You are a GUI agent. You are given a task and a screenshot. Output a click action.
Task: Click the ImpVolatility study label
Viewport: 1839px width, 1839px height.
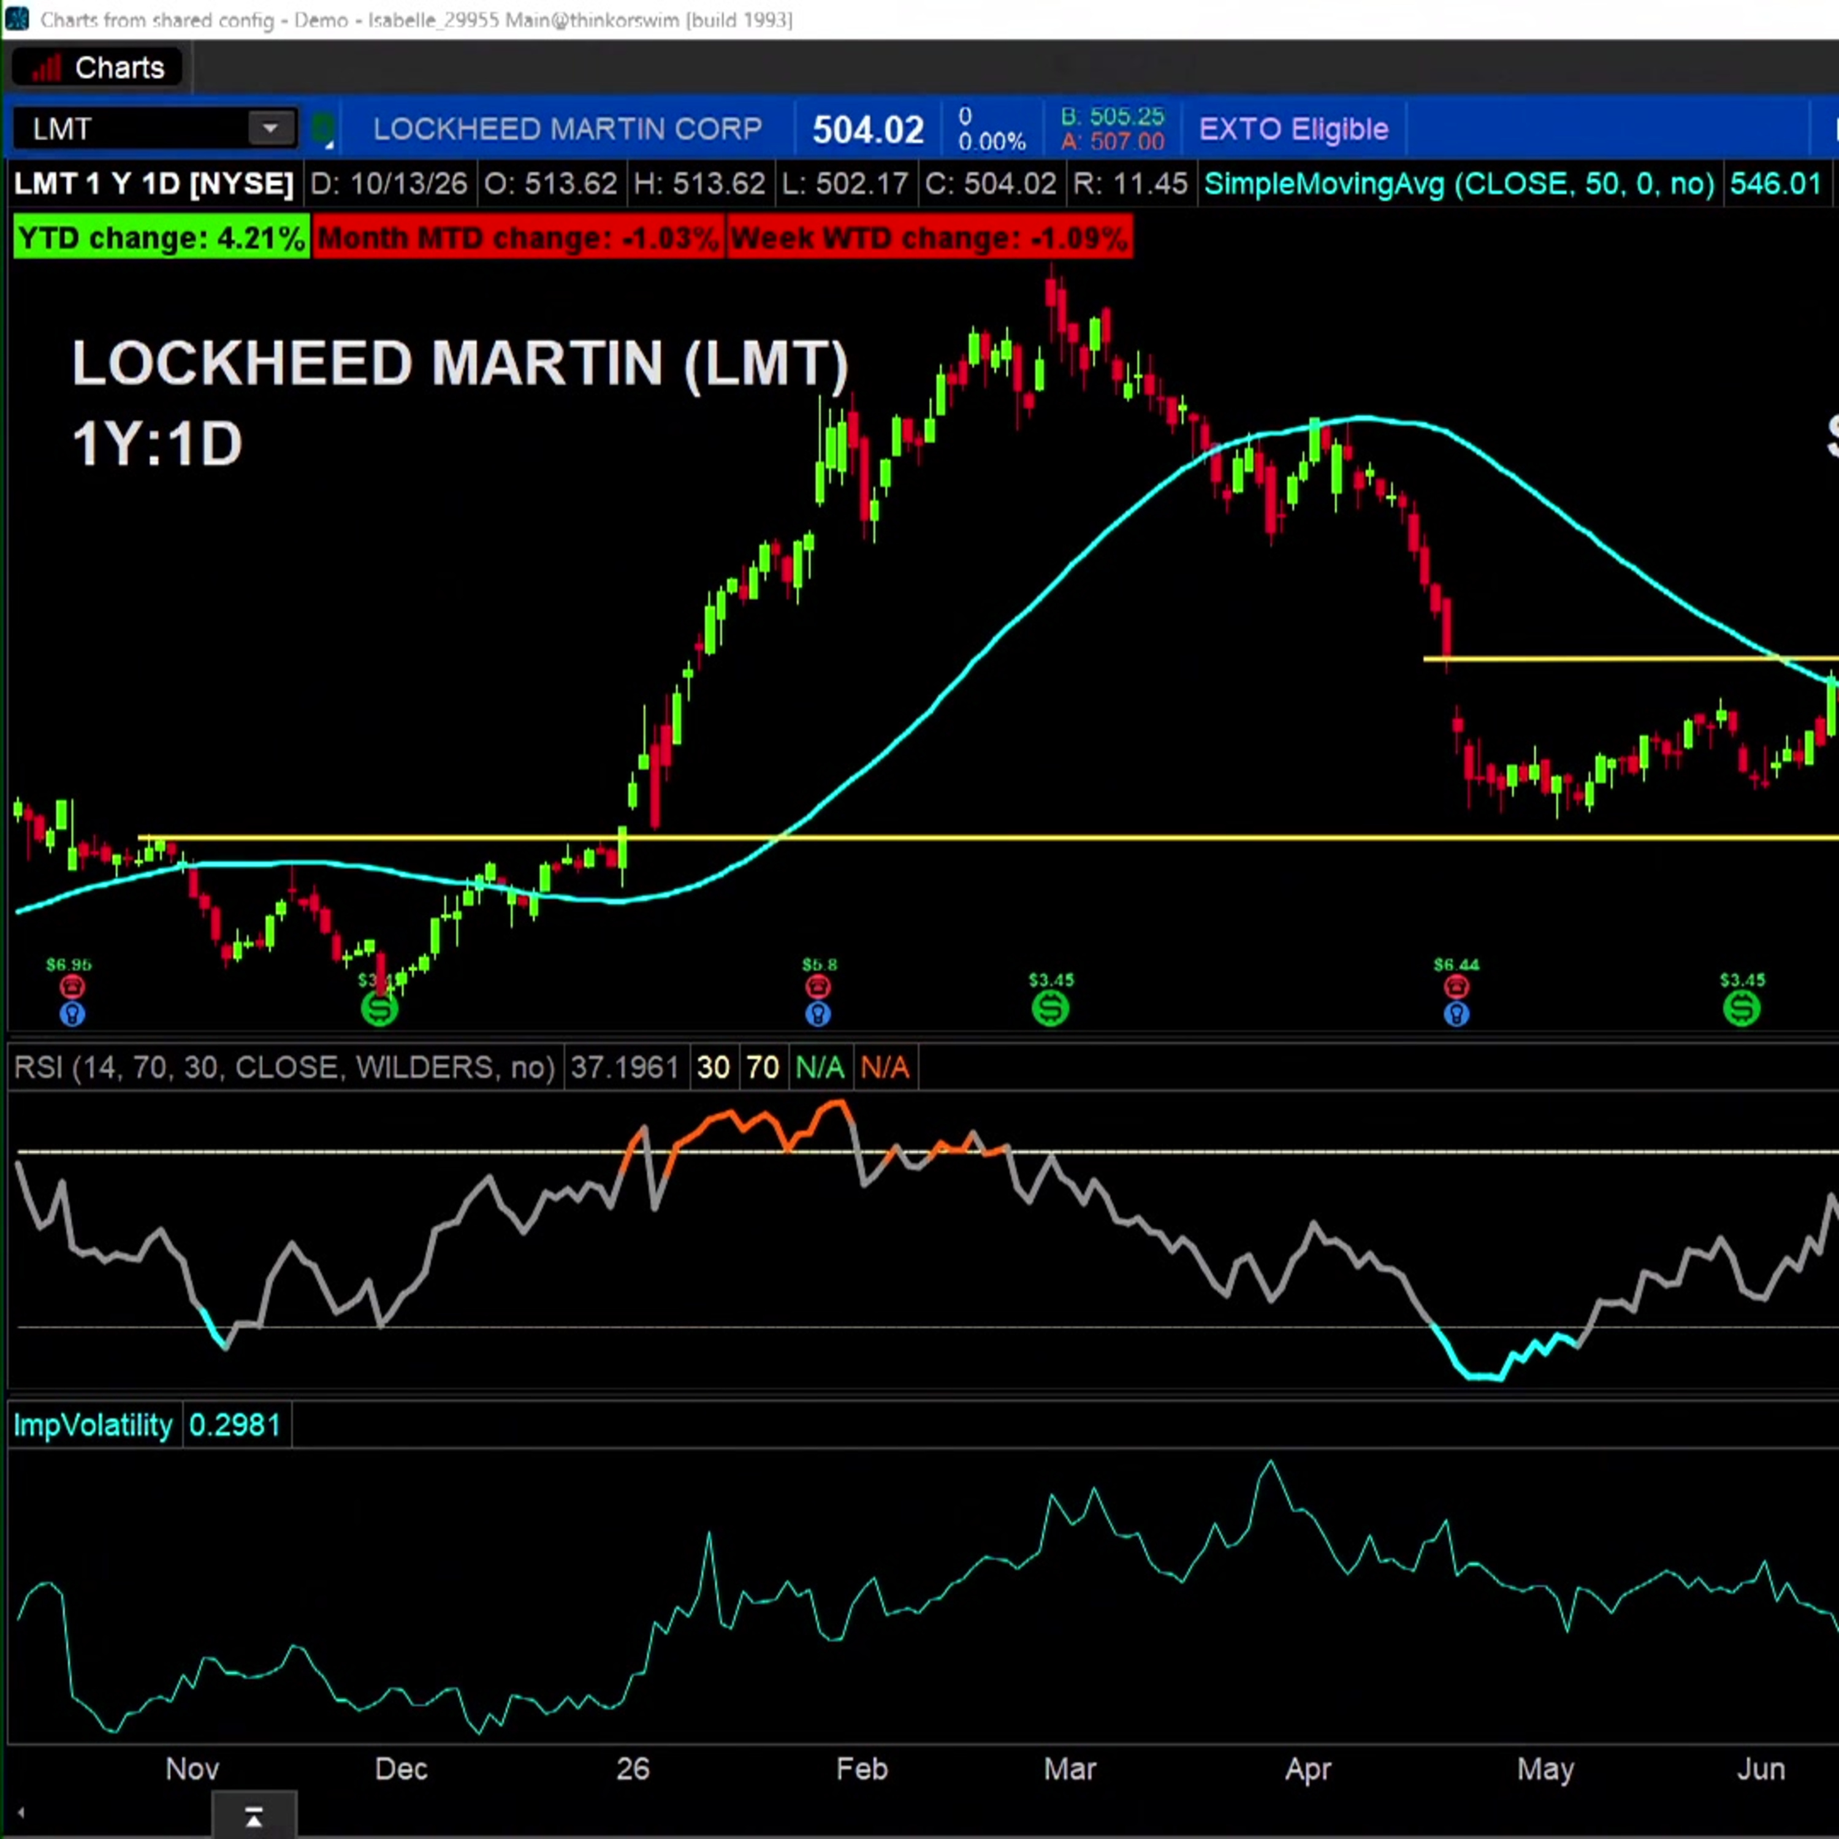[x=93, y=1425]
